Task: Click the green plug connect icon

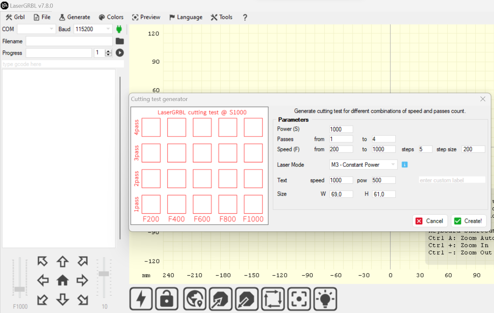Action: [x=119, y=29]
